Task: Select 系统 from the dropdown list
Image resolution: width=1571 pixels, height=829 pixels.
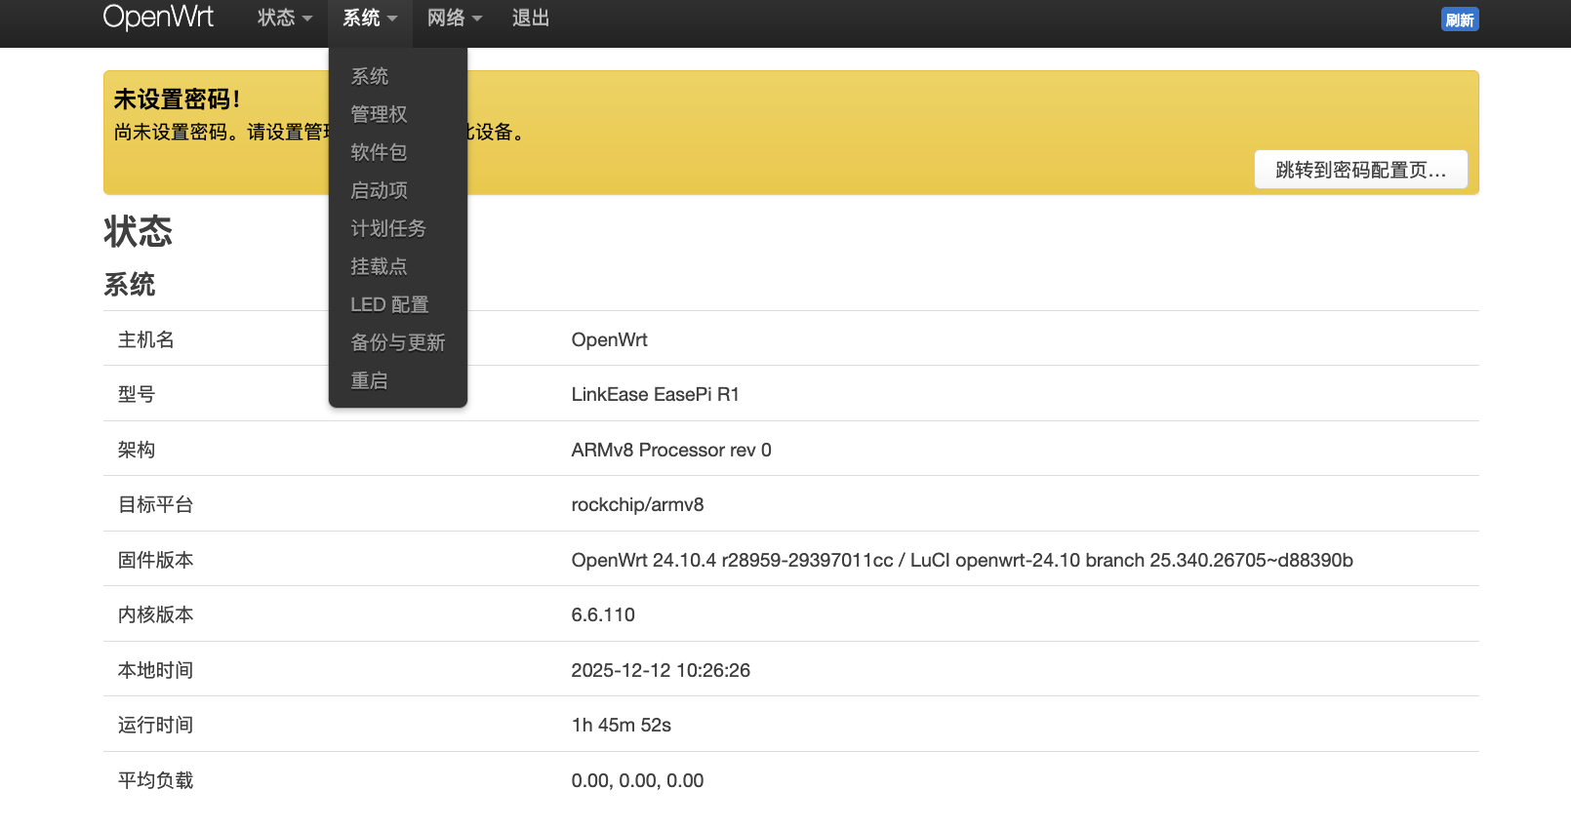Action: click(x=370, y=76)
